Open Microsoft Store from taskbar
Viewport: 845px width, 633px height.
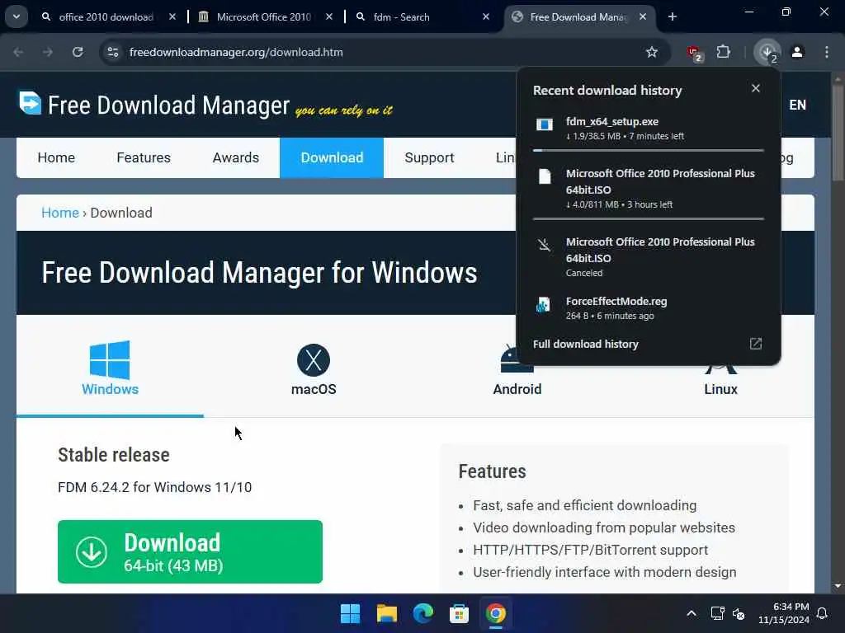459,613
